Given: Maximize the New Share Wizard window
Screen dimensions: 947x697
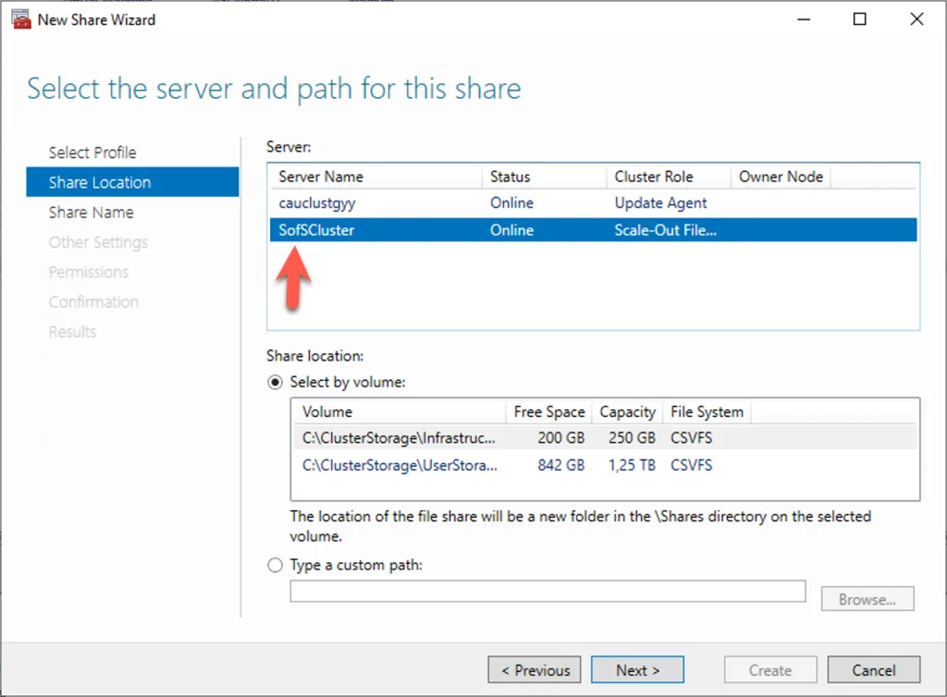Looking at the screenshot, I should click(860, 19).
